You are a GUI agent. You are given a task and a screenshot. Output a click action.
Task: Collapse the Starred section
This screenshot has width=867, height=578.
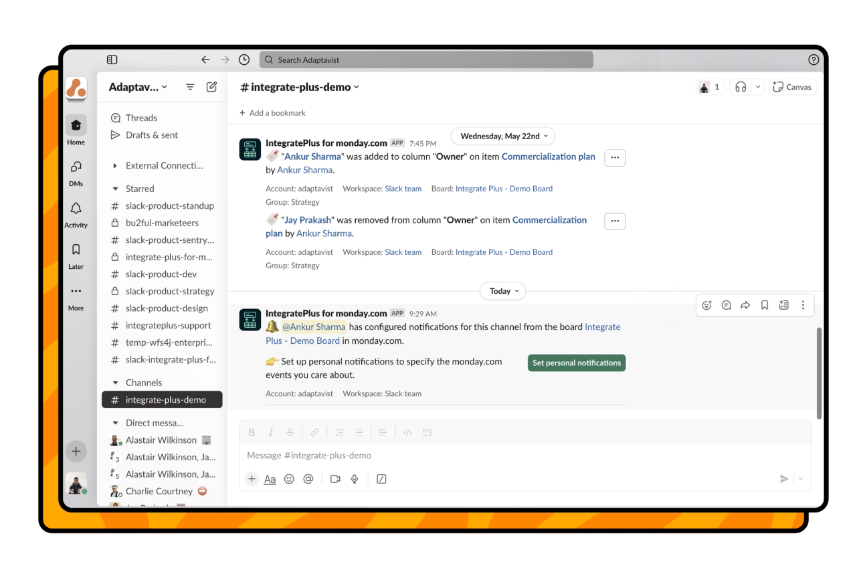point(115,189)
